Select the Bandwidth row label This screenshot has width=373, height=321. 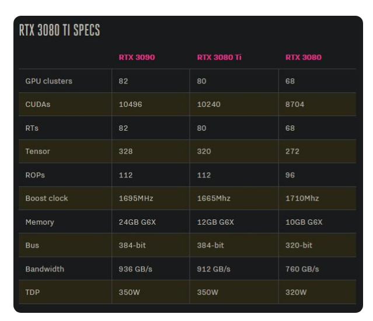[x=44, y=269]
